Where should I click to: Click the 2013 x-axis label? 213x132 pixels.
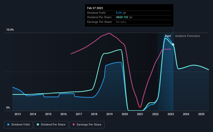[x=18, y=114]
